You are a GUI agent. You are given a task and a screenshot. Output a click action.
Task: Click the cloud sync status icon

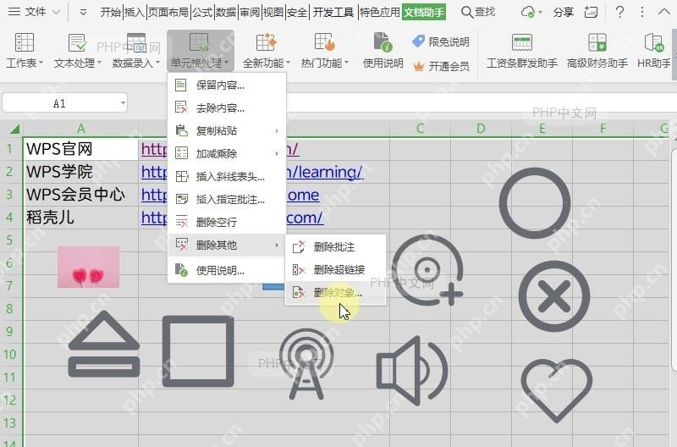tap(528, 12)
